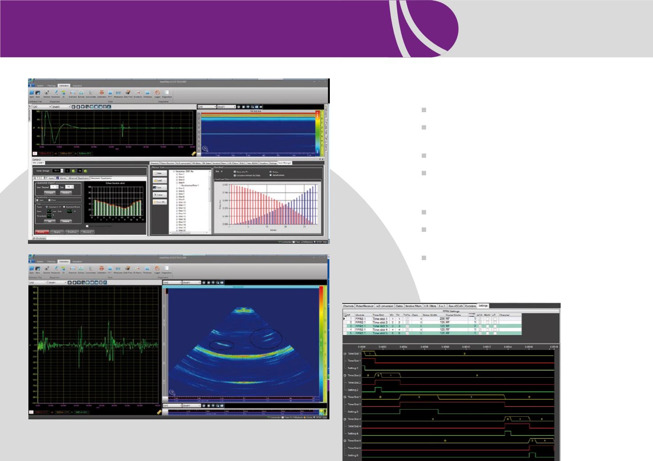
Task: Toggle Exclude common Rx Delay checkbox
Action: click(235, 176)
